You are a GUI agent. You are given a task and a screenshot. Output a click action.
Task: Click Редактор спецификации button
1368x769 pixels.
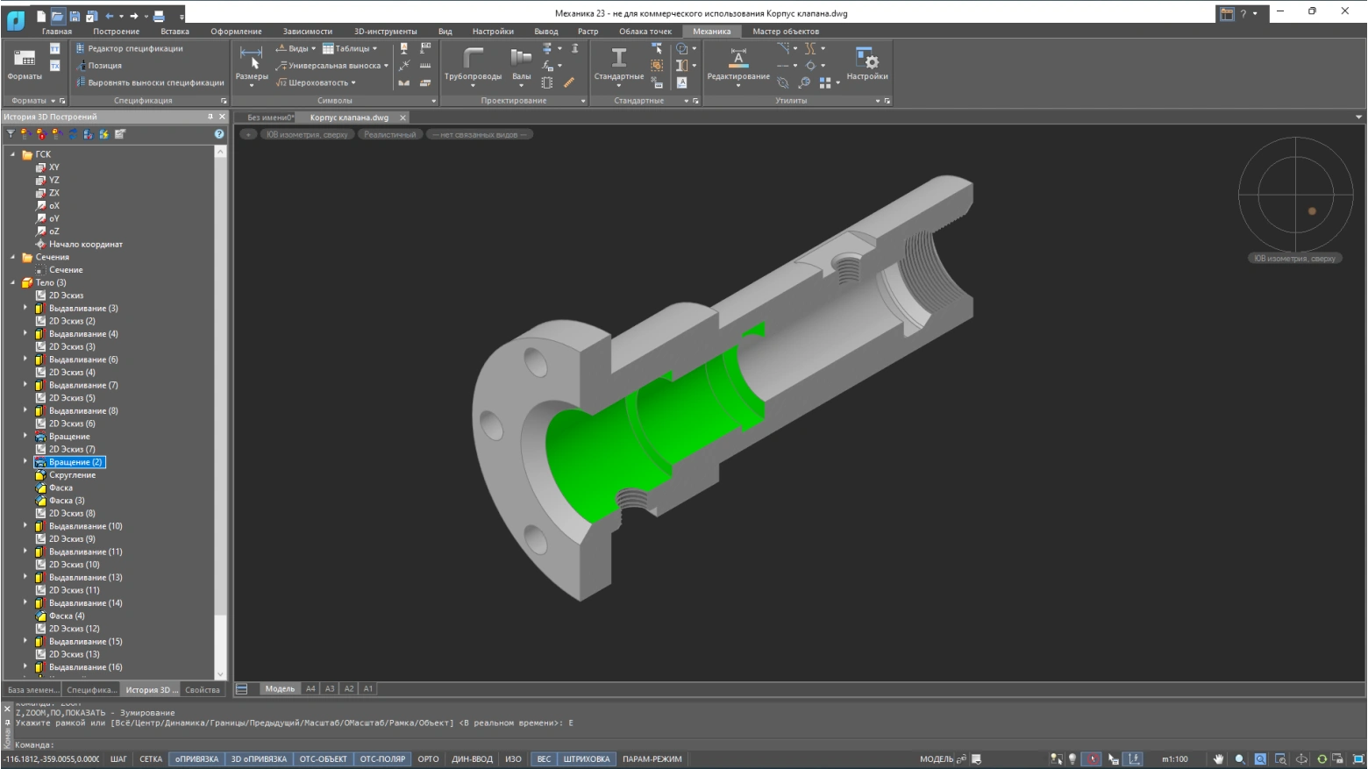coord(135,49)
